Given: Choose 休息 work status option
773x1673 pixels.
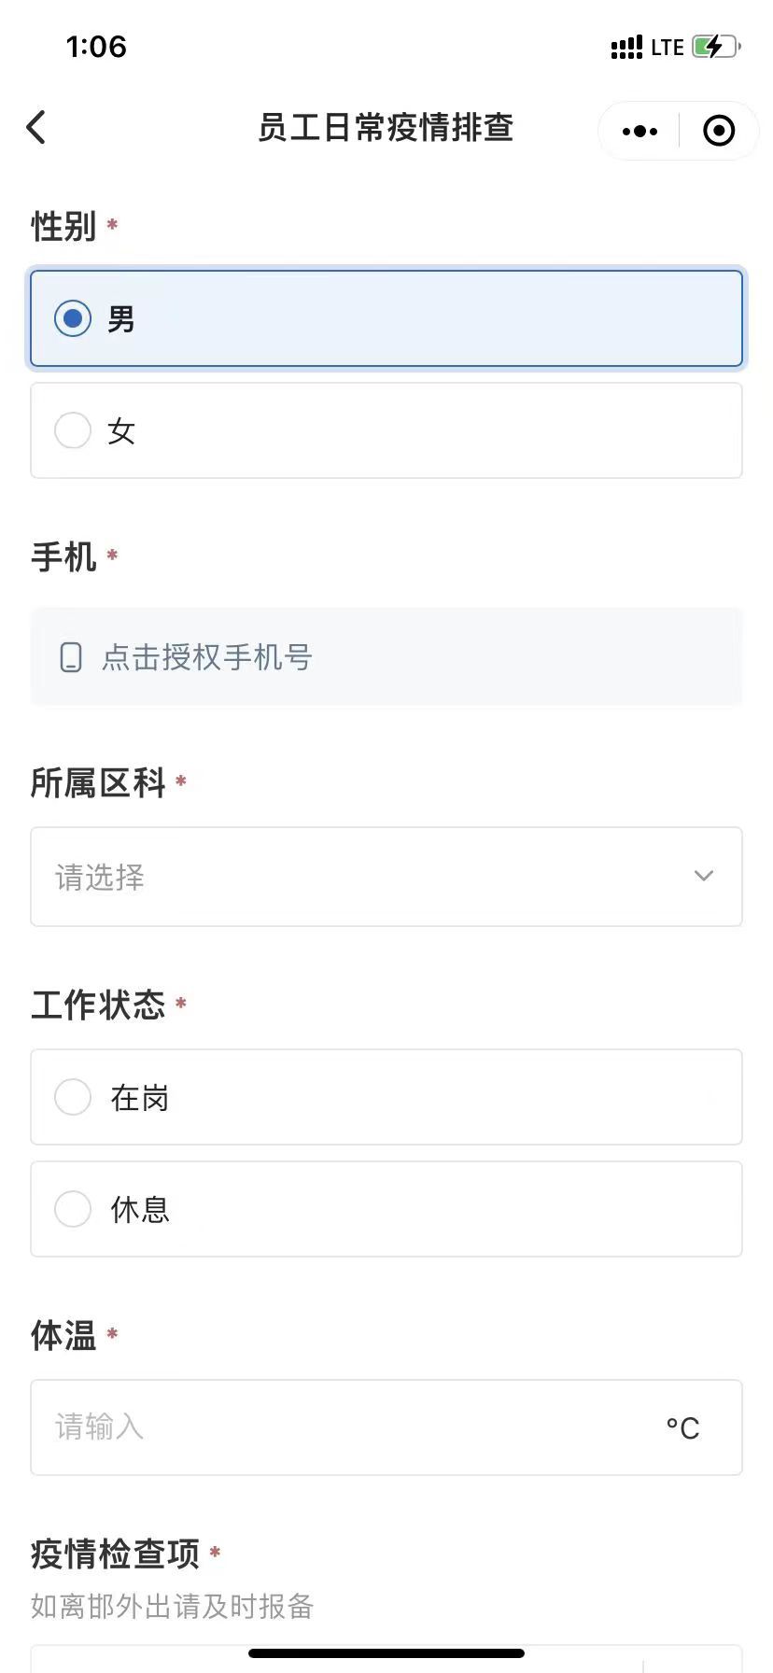Looking at the screenshot, I should click(73, 1209).
